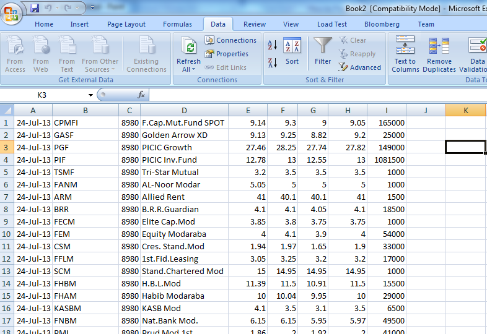This screenshot has height=334, width=487.
Task: Import data From Web
Action: pyautogui.click(x=41, y=54)
